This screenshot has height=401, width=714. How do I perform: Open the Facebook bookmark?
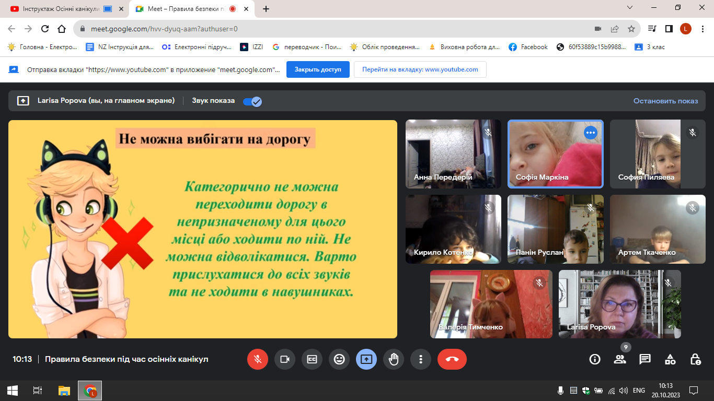(528, 47)
